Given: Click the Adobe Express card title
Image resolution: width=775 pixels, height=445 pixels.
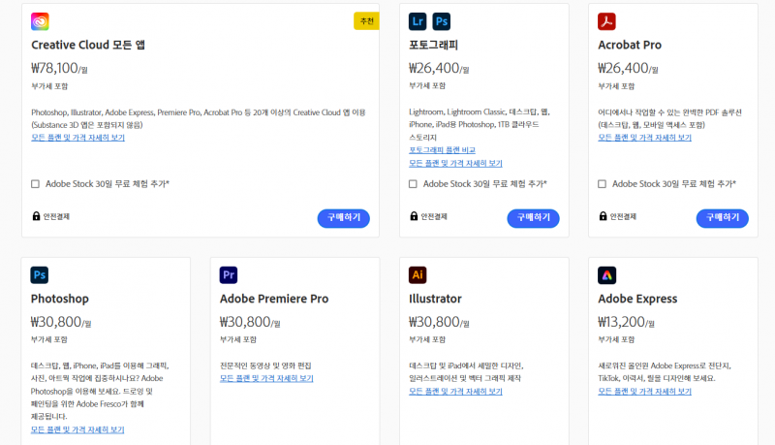Looking at the screenshot, I should [637, 299].
